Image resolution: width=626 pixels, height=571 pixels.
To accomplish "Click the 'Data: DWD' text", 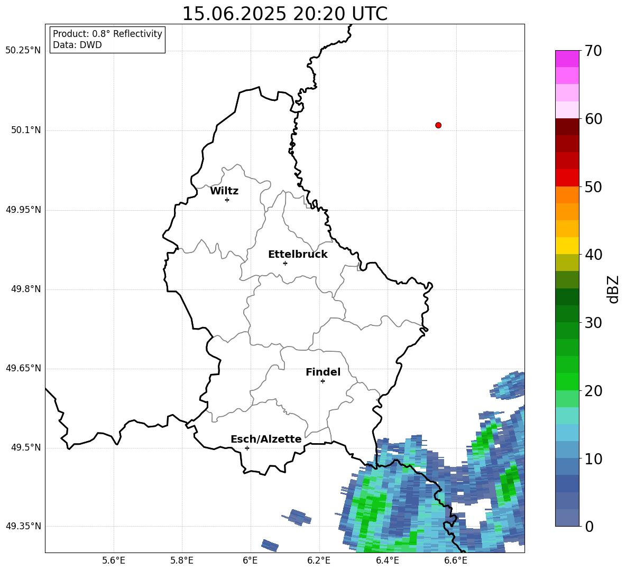I will tap(77, 45).
